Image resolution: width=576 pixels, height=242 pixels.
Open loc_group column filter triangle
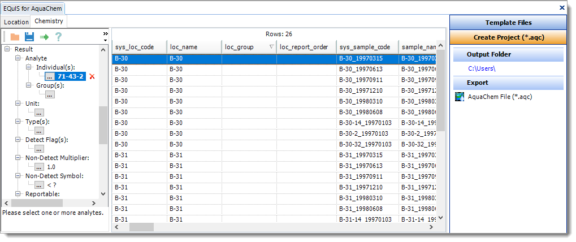tap(272, 46)
